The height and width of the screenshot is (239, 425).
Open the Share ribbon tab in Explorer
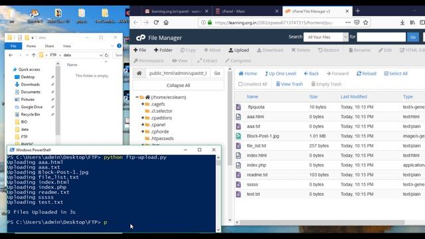49,46
